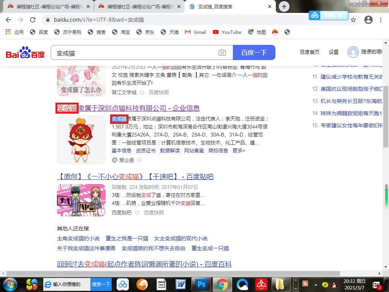
Task: Click the anime Tieba result thumbnail
Action: pos(81,200)
